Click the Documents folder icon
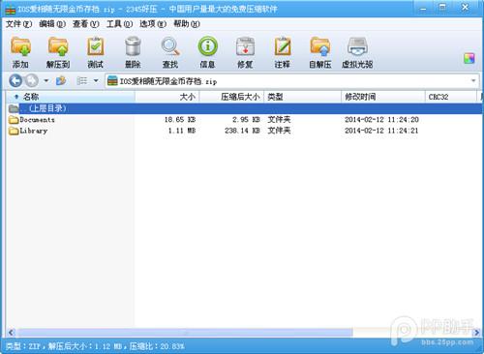 click(14, 120)
